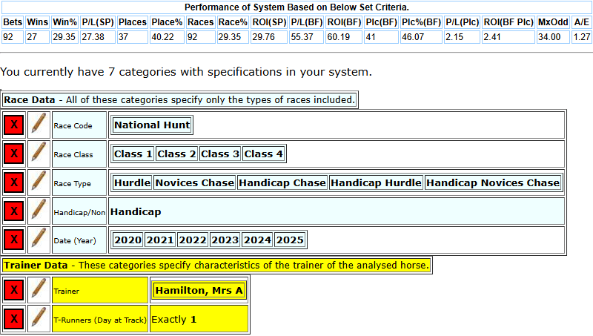Edit the Trainer criterion with pencil

click(x=39, y=290)
